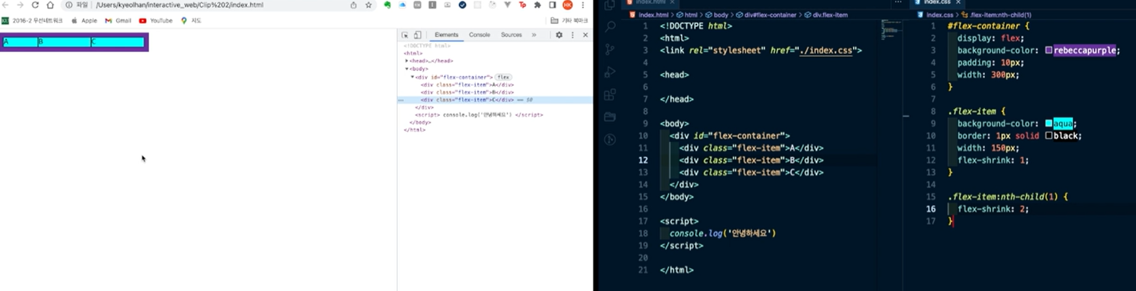Viewport: 1136px width, 291px height.
Task: Bookmark this page with the star icon
Action: (x=368, y=5)
